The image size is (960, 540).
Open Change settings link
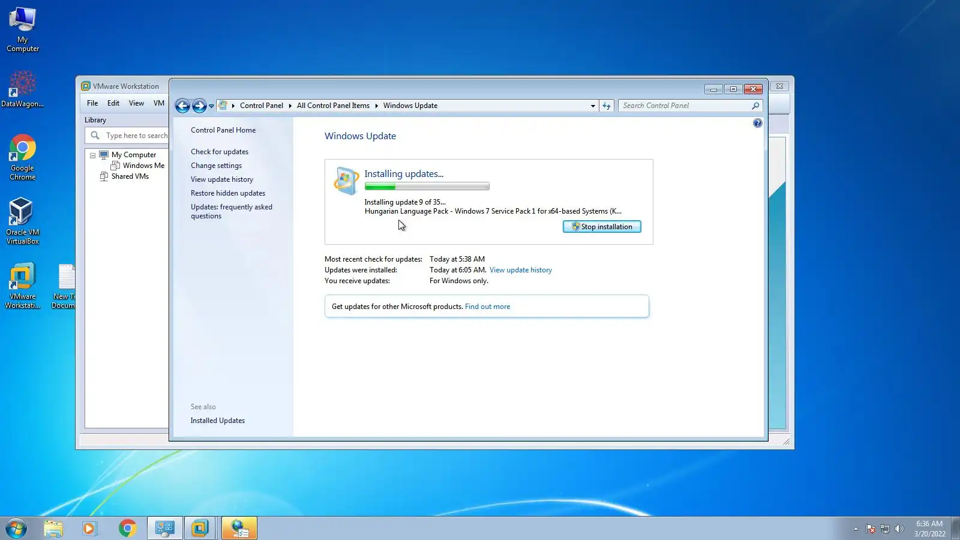217,166
